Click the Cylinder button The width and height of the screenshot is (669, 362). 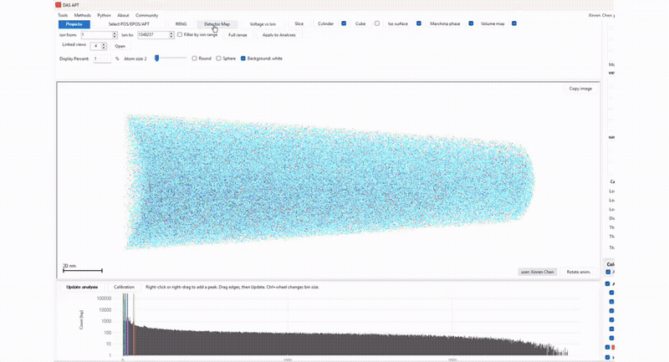tap(325, 24)
